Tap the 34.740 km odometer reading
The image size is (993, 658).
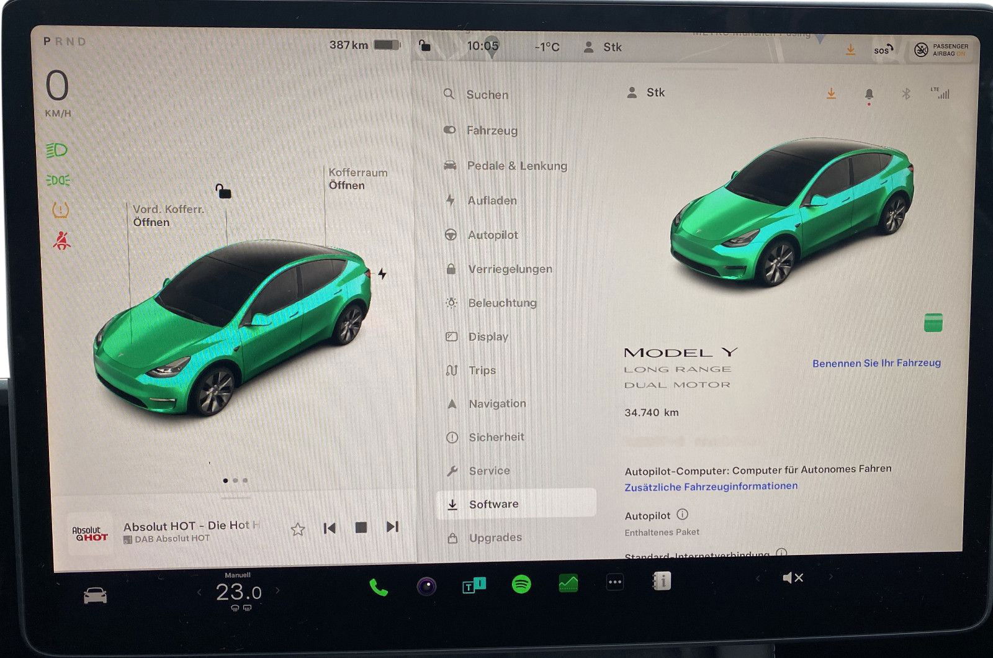[x=652, y=412]
